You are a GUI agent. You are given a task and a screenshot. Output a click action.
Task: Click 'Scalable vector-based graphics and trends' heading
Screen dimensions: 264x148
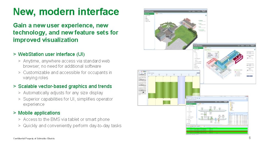65,86
